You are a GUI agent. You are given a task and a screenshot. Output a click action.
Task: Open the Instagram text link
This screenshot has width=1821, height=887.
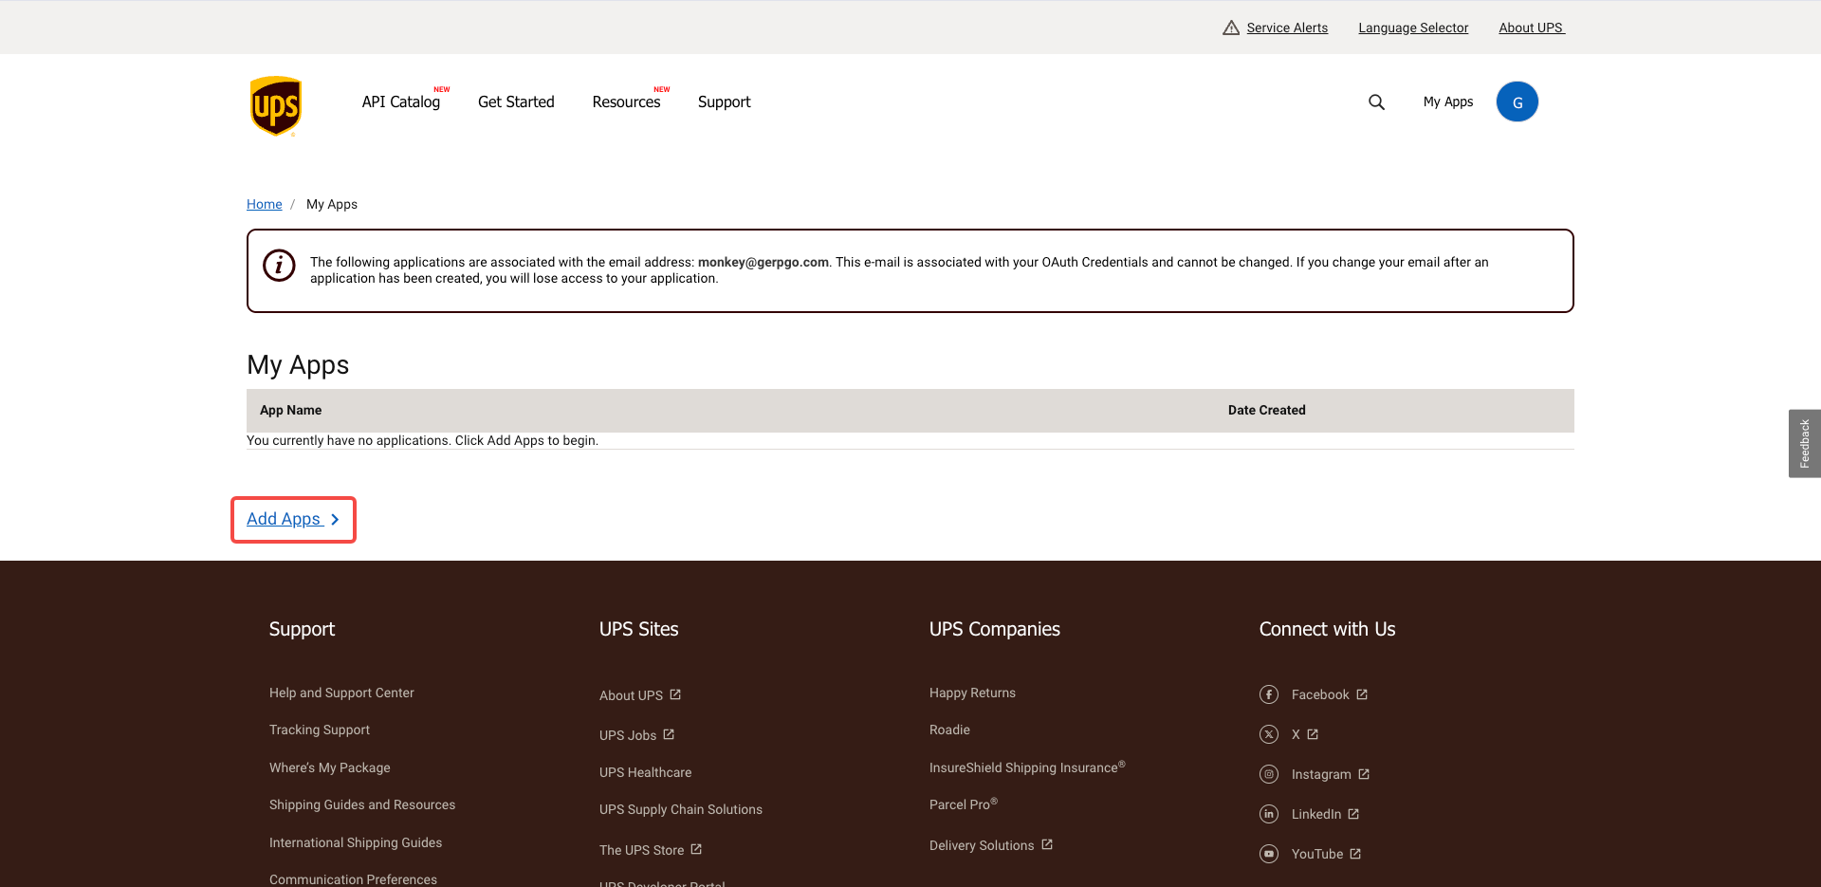pyautogui.click(x=1321, y=774)
